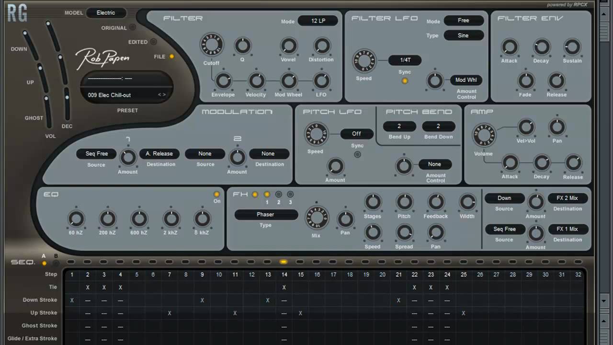
Task: Adjust the Vel>Vol knob
Action: (526, 127)
